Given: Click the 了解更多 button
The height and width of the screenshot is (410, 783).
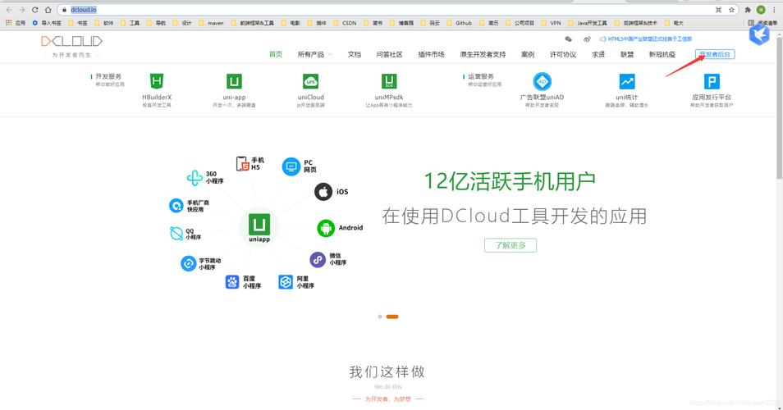Looking at the screenshot, I should click(x=511, y=245).
